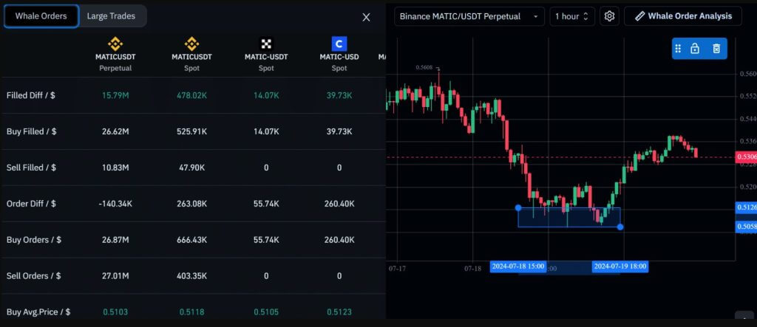This screenshot has width=757, height=327.
Task: Switch to the Whale Orders tab
Action: [x=41, y=16]
